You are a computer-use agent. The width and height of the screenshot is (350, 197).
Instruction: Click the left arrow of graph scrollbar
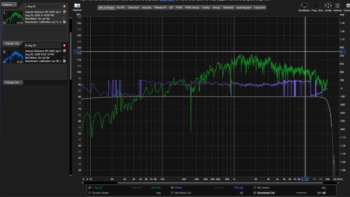pos(83,183)
